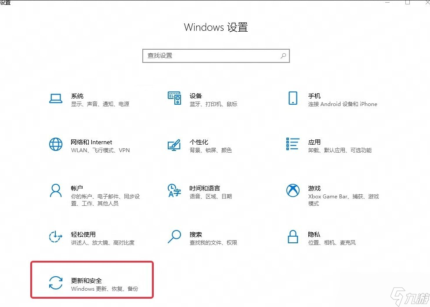Screen dimensions: 430x307
Task: Open the 隐私 title
Action: (x=314, y=234)
